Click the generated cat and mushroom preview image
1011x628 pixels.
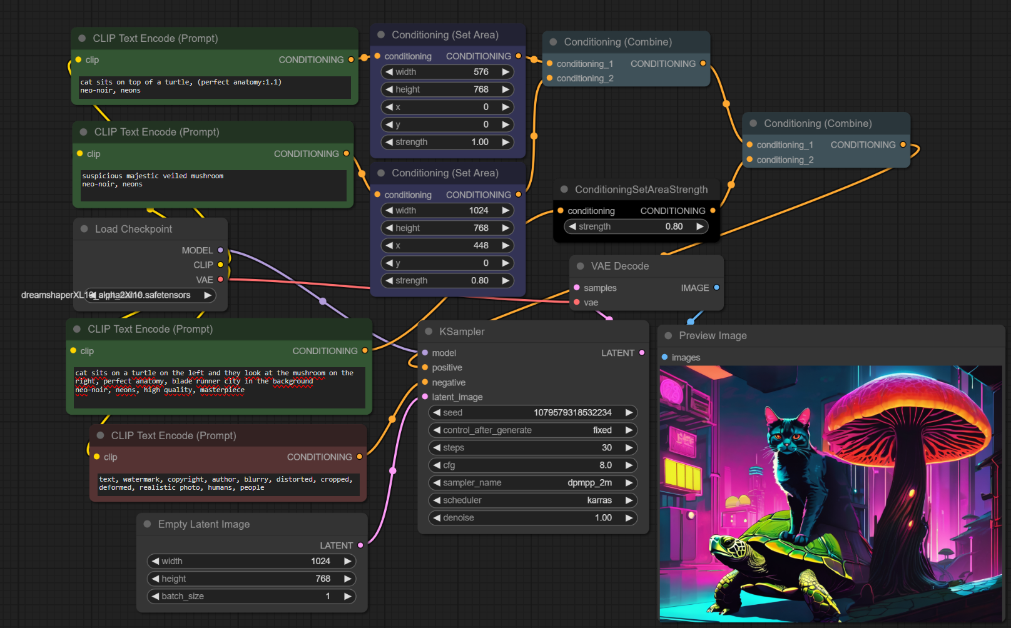point(831,494)
